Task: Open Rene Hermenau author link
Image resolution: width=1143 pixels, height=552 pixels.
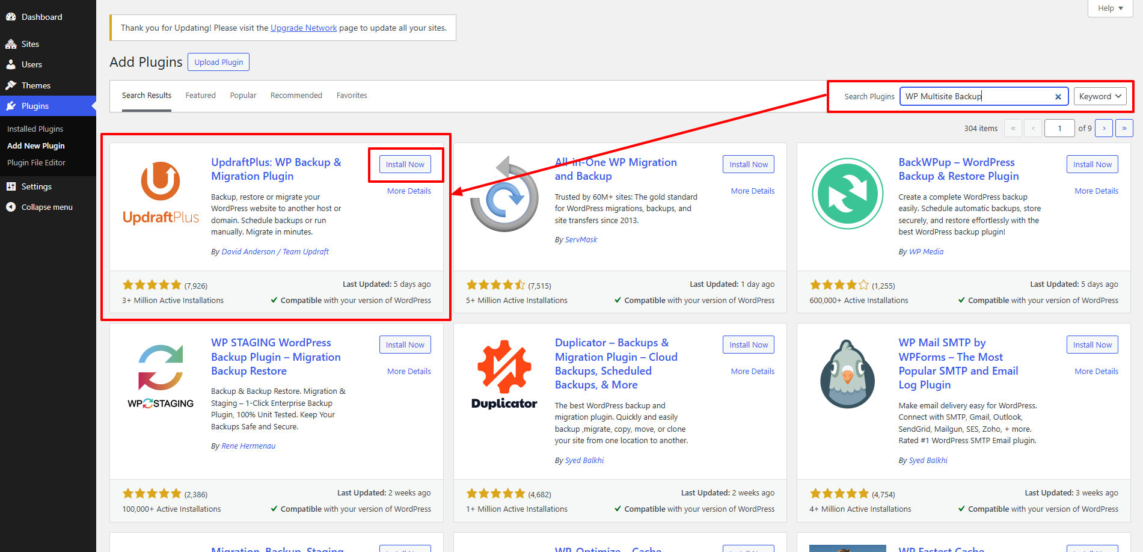Action: (248, 446)
